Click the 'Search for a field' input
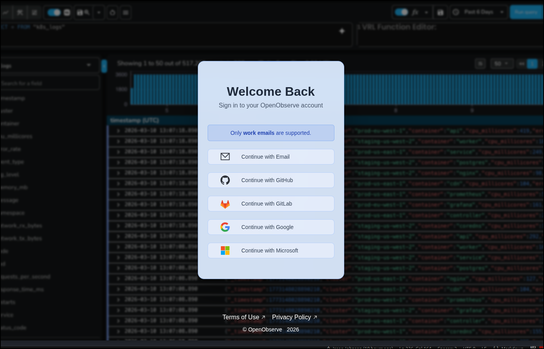 click(x=50, y=83)
